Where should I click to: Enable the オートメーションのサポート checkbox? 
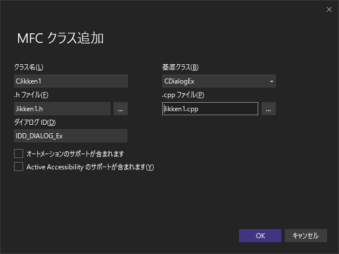[x=19, y=154]
